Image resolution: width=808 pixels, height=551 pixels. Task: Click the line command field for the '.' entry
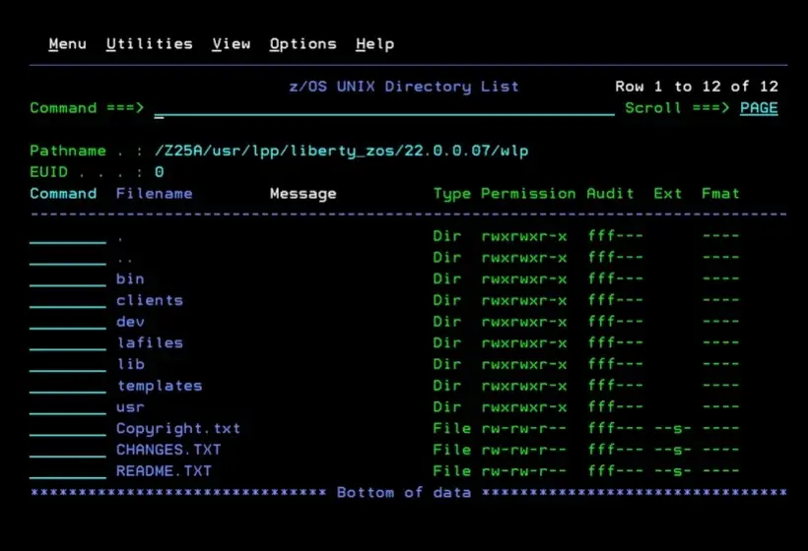tap(68, 237)
